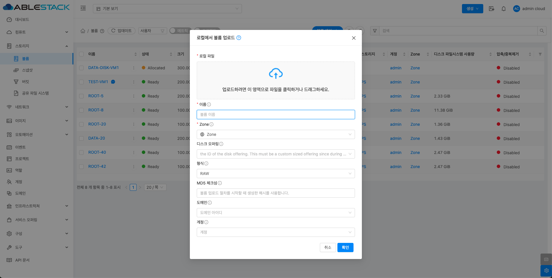Open 대시보드 in sidebar
This screenshot has width=552, height=278.
coord(22,20)
